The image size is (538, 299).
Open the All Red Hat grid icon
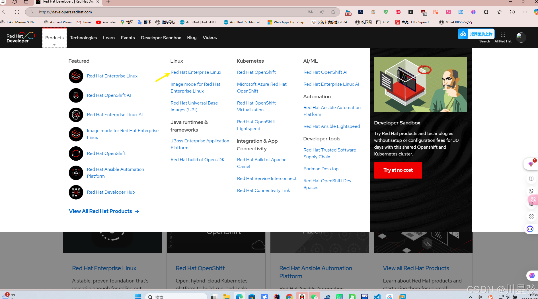[x=503, y=35]
